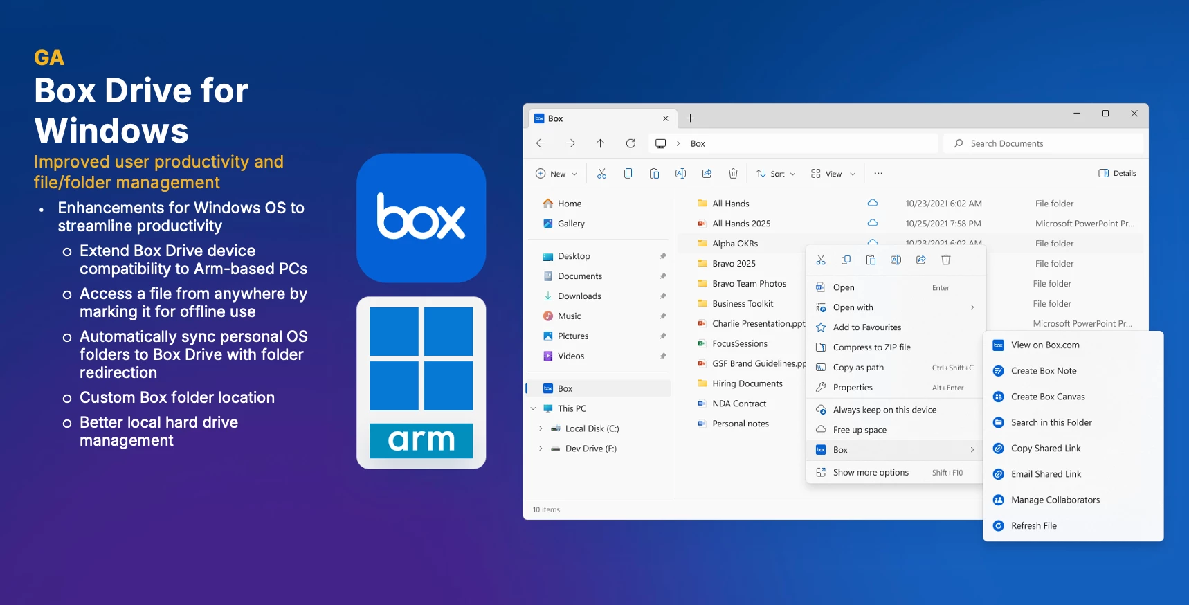1189x605 pixels.
Task: Expand the Open with submenu
Action: click(972, 307)
